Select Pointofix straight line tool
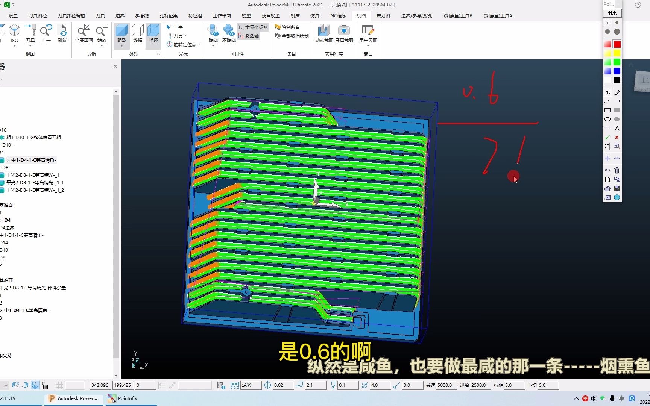Viewport: 650px width, 406px height. [x=607, y=101]
